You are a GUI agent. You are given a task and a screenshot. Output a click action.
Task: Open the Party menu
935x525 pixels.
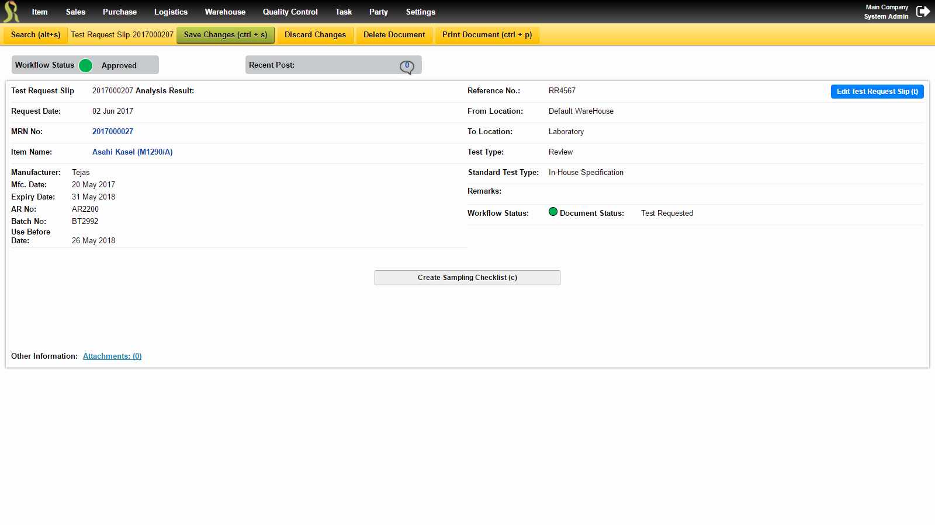(x=378, y=12)
